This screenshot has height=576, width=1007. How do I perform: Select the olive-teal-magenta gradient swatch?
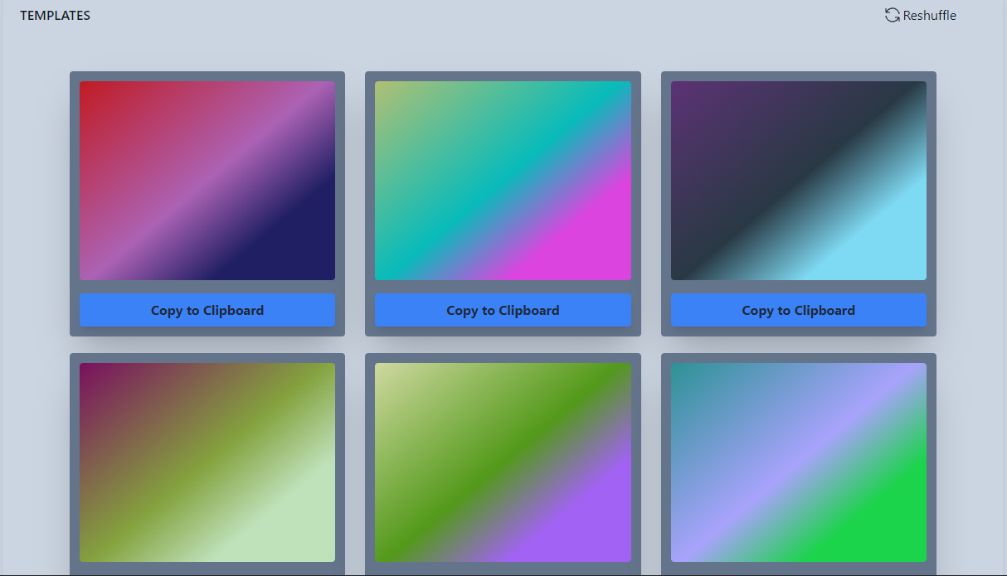503,181
